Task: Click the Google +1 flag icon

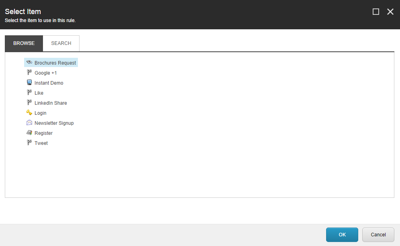Action: [29, 72]
